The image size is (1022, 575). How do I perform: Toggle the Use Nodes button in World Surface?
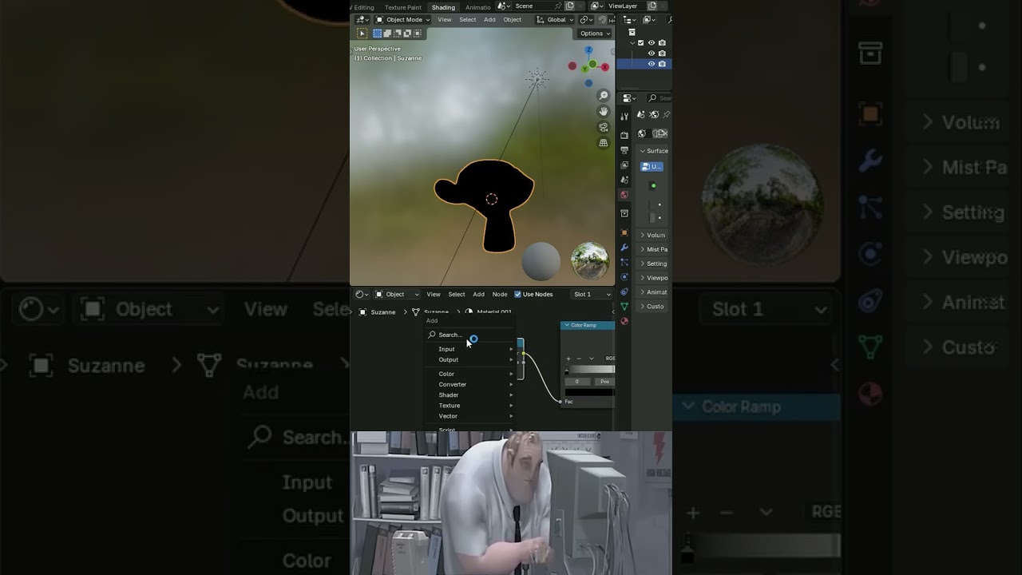coord(652,167)
